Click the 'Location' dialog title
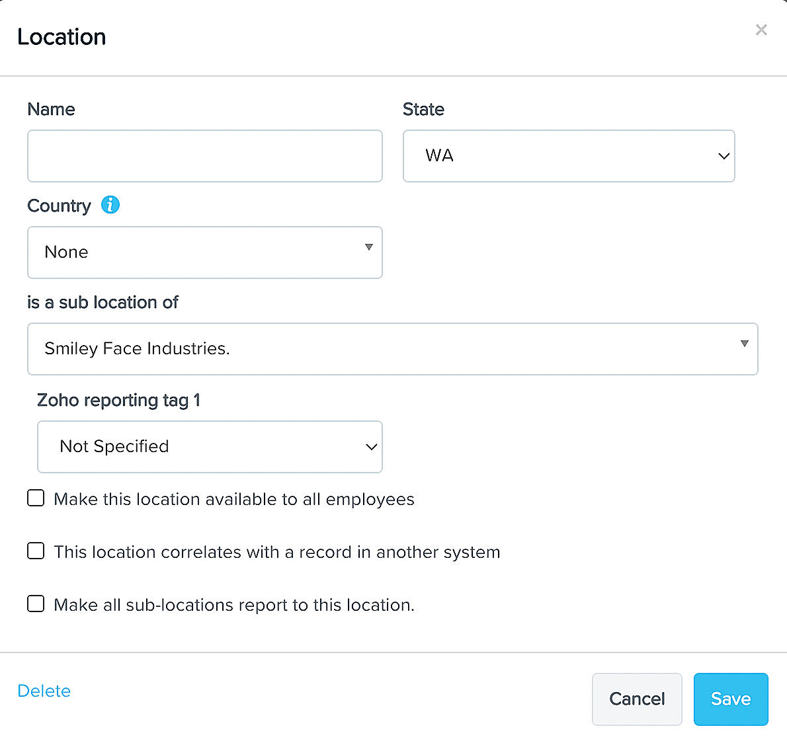The width and height of the screenshot is (787, 743). 62,37
